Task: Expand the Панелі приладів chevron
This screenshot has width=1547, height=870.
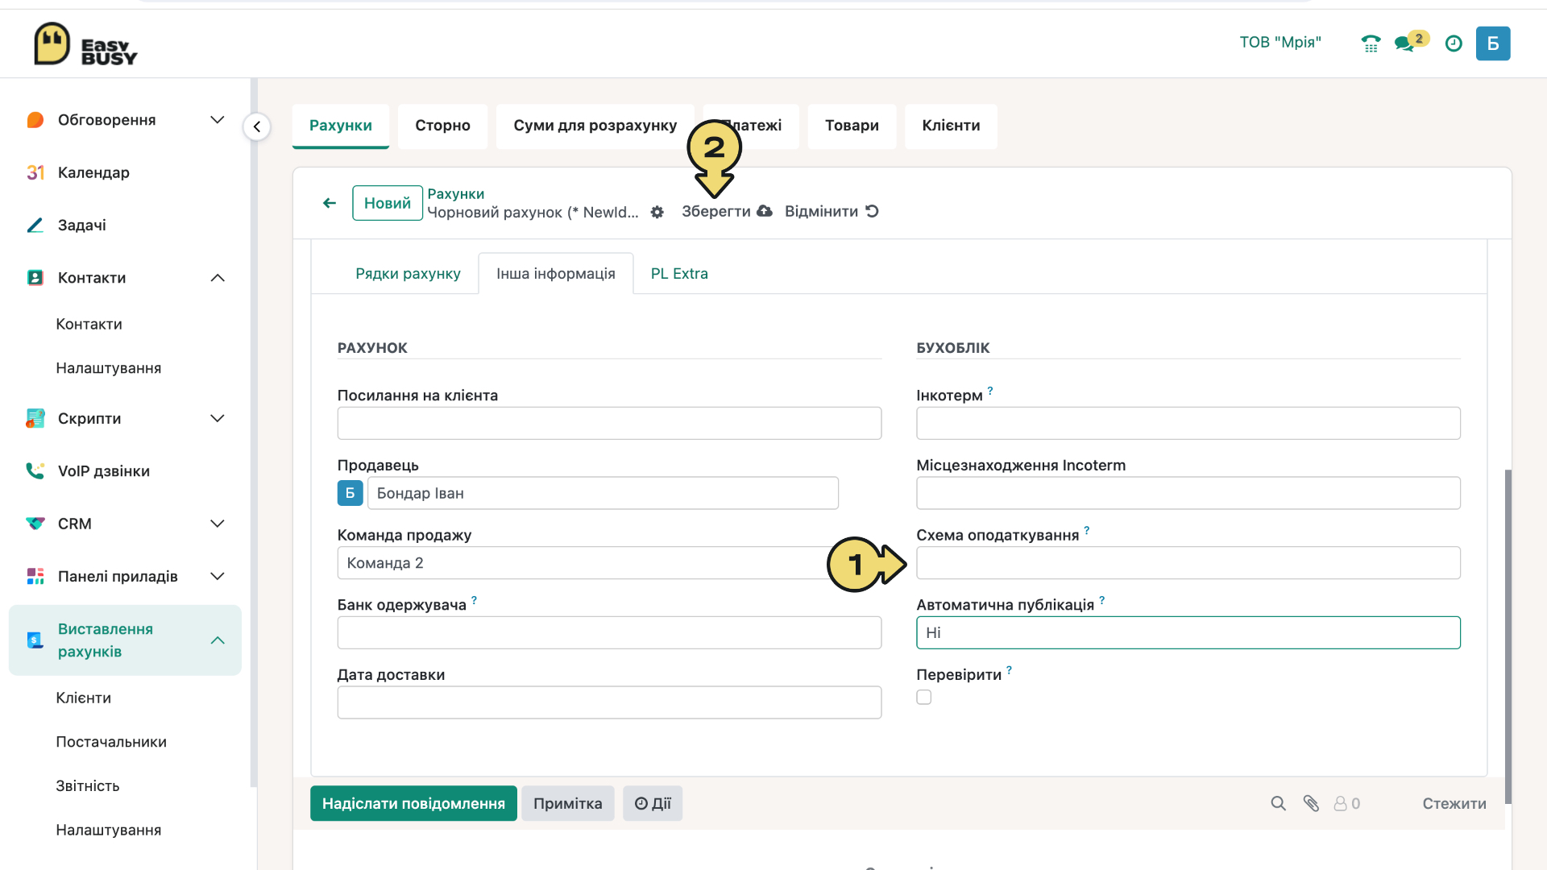Action: point(217,576)
